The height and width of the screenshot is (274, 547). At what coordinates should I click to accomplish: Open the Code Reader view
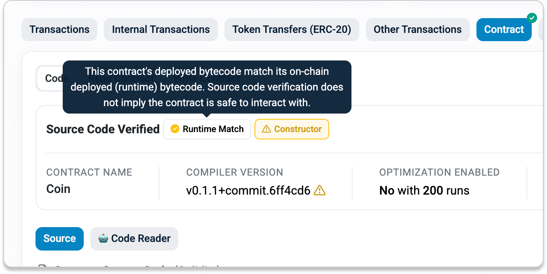click(134, 239)
